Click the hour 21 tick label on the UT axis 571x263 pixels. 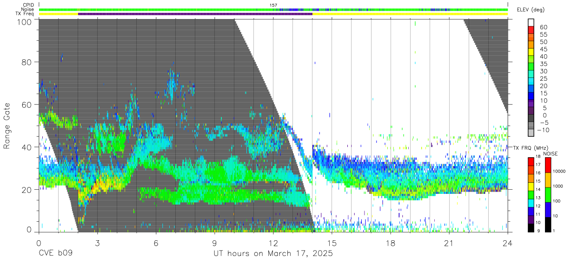pos(449,243)
